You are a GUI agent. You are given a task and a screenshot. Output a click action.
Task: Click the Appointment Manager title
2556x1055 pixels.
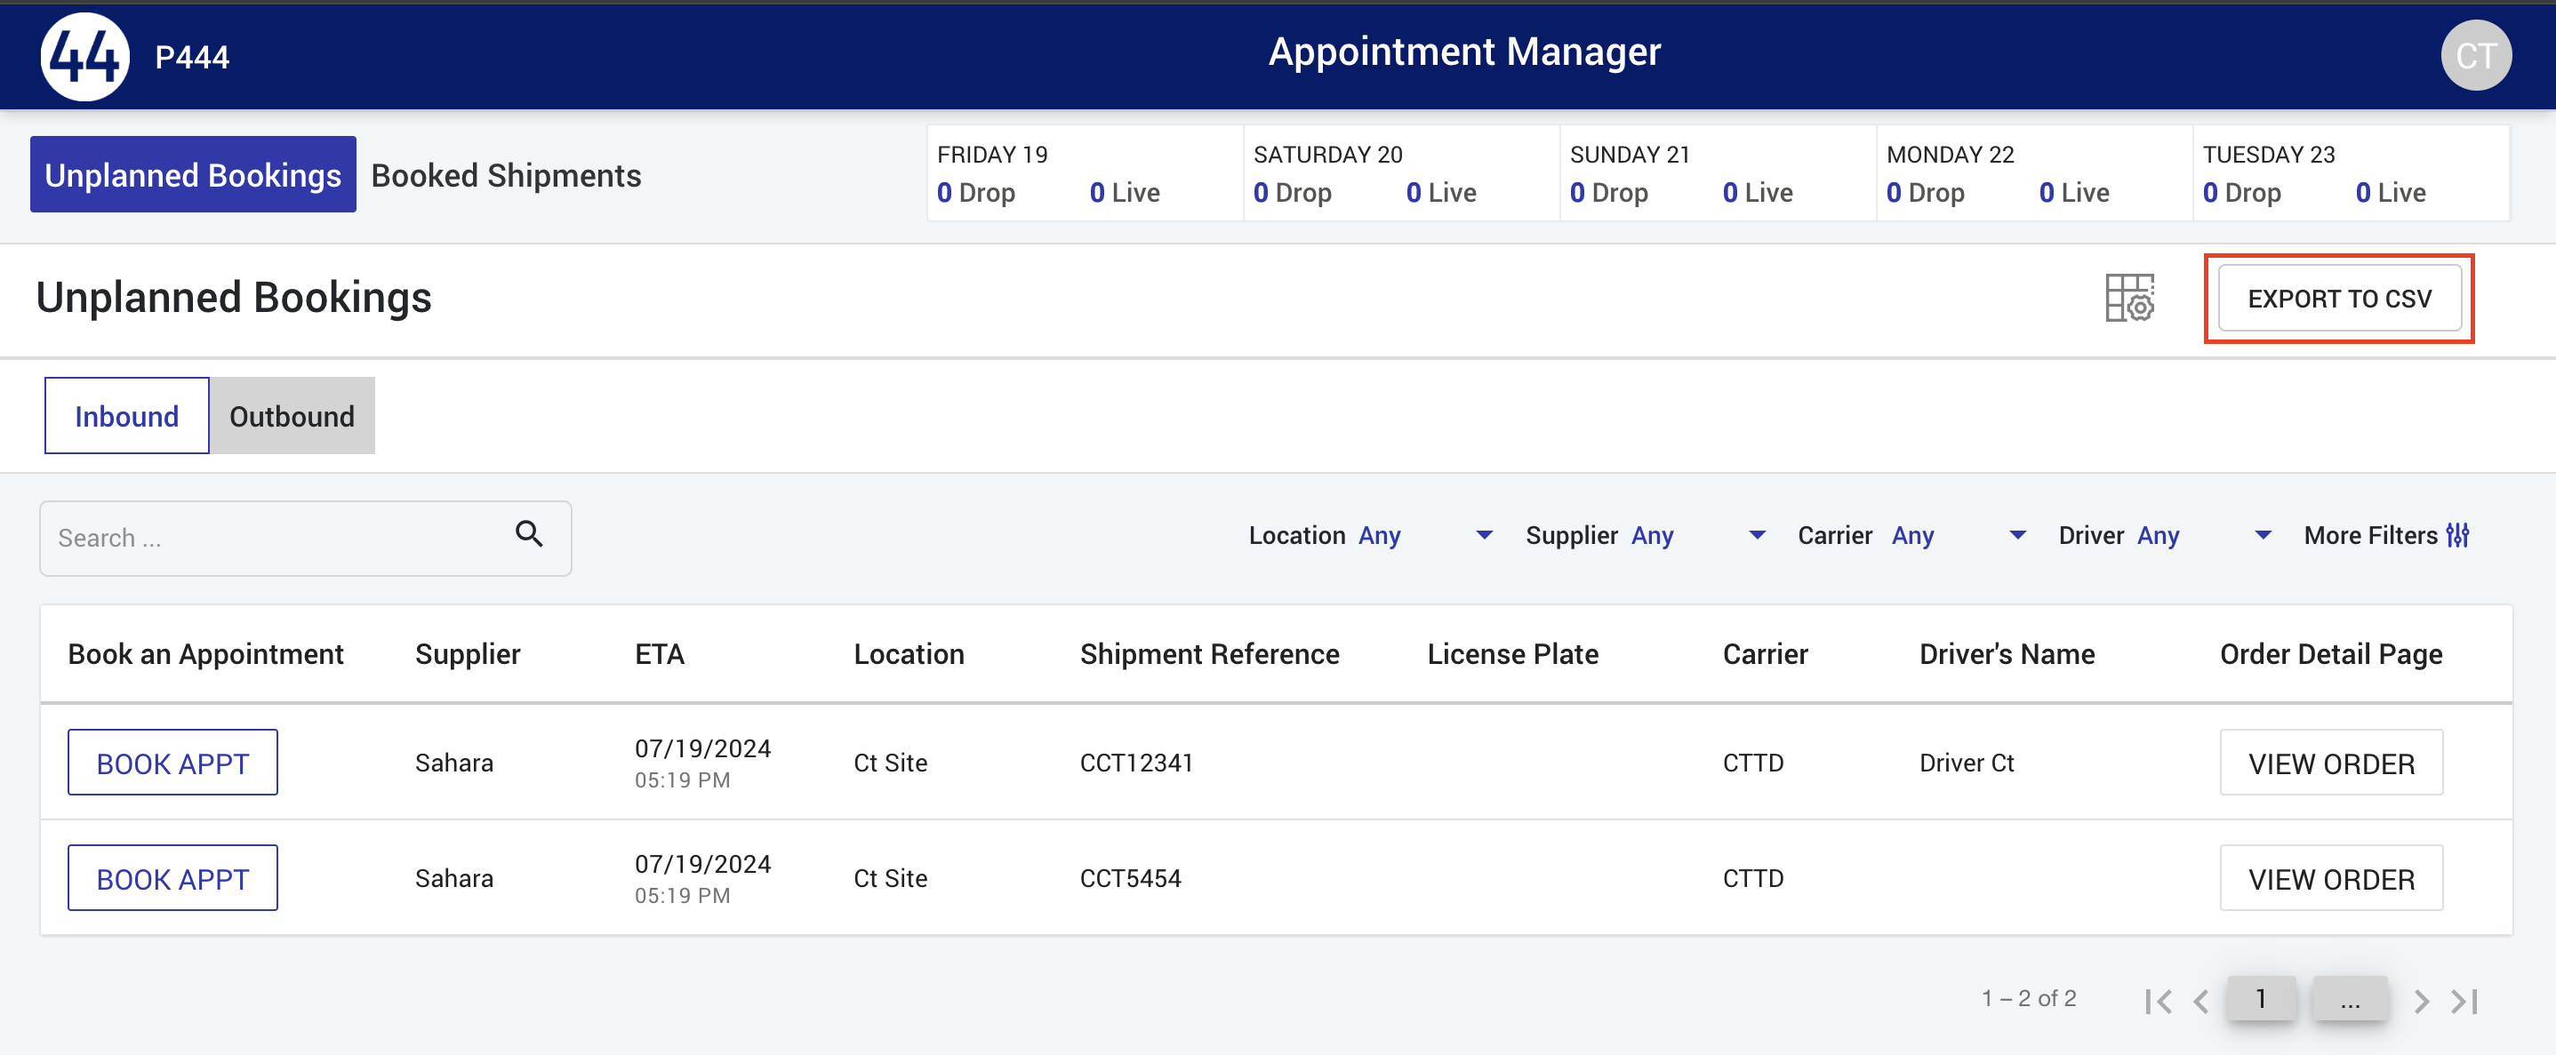click(x=1463, y=52)
